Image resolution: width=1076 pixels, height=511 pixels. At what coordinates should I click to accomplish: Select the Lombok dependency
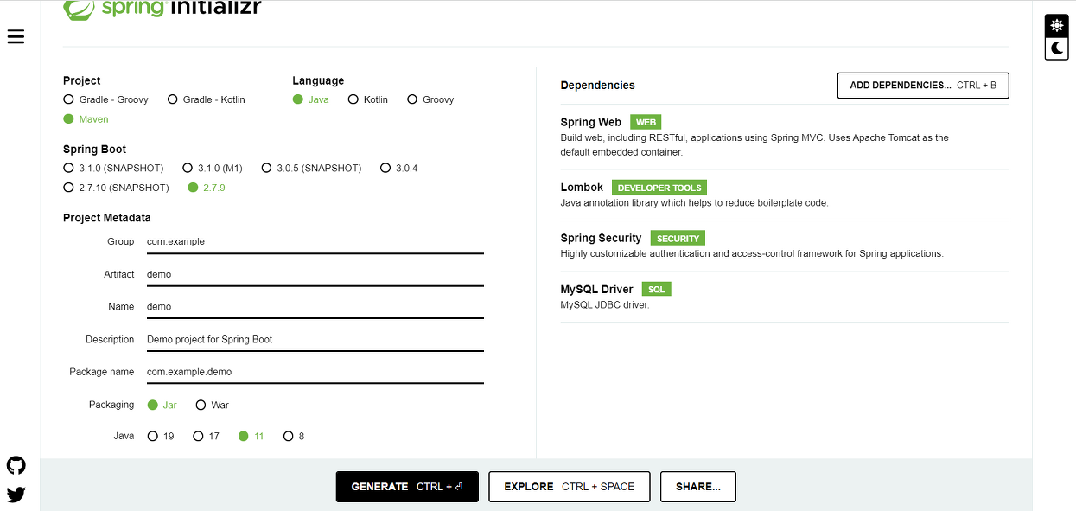tap(784, 195)
